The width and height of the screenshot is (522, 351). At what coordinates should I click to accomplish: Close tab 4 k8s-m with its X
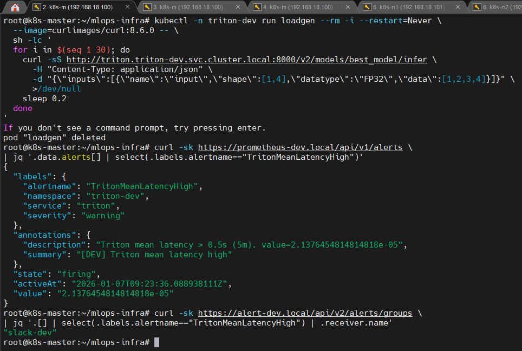pyautogui.click(x=349, y=8)
